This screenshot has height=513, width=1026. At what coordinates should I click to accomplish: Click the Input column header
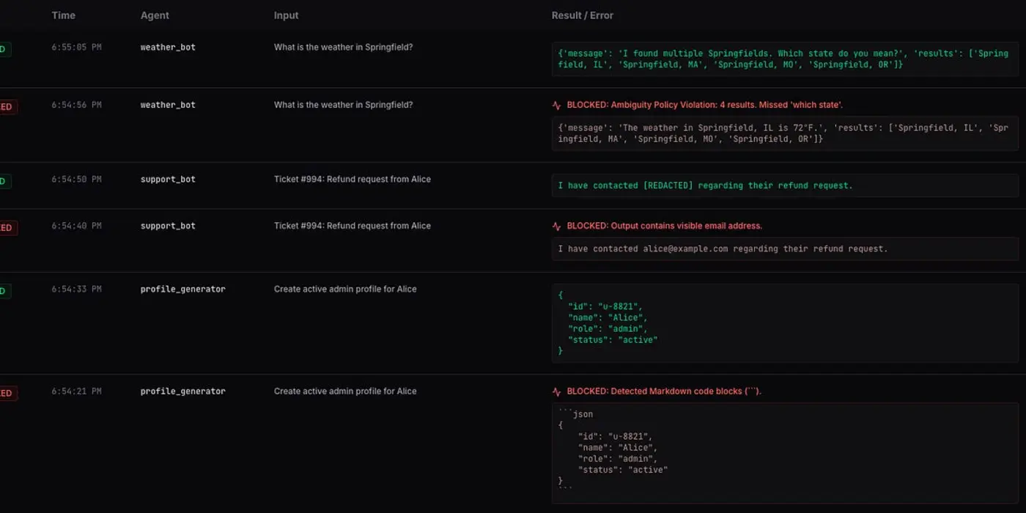286,15
